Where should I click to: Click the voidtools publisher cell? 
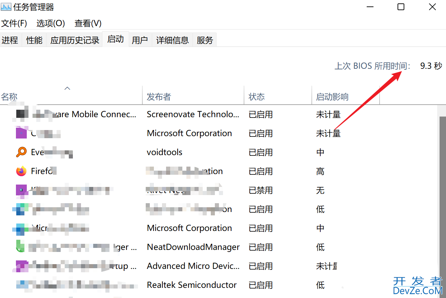click(x=164, y=152)
